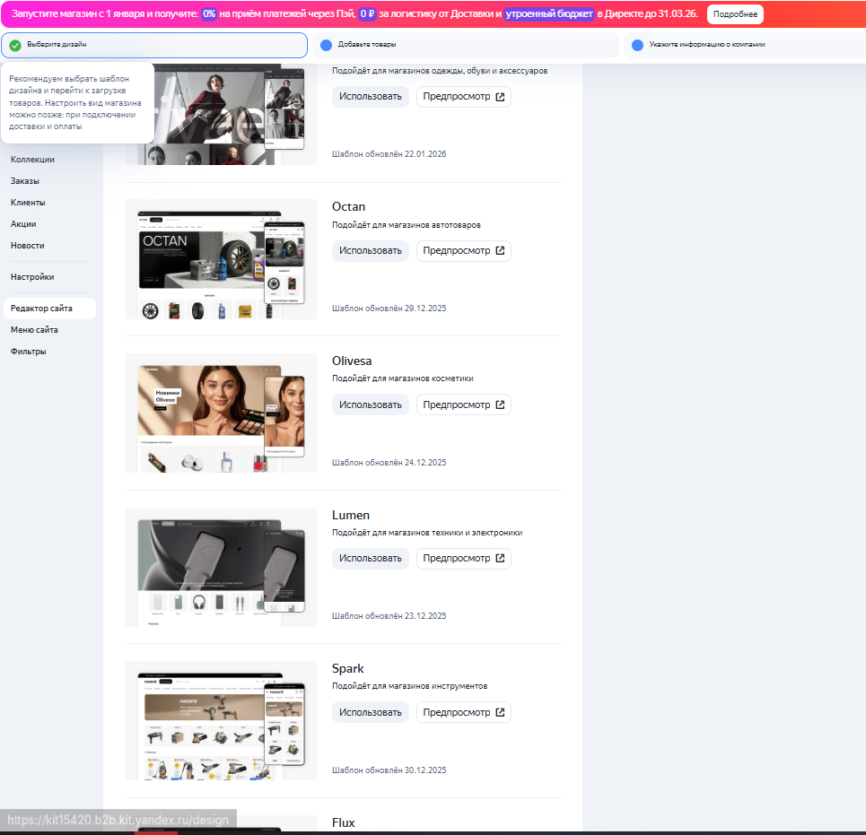The width and height of the screenshot is (866, 835).
Task: Open Заказы in the sidebar
Action: [25, 181]
